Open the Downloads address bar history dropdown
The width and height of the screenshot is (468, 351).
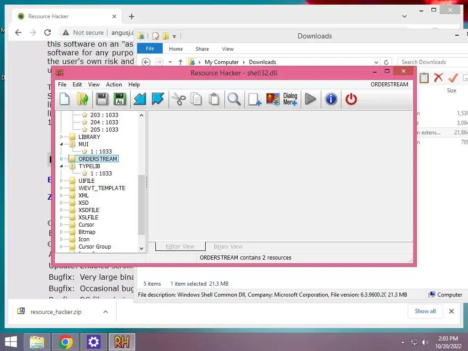tap(376, 62)
